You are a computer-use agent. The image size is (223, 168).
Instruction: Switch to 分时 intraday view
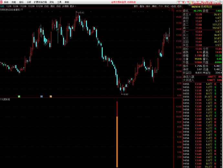[2, 6]
